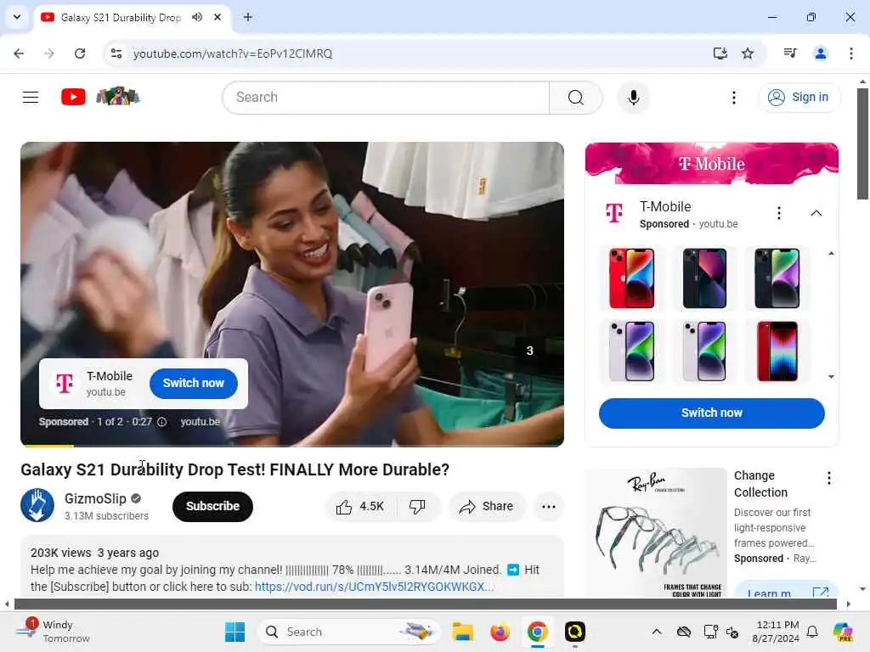Click "203K views 3 years ago" text
This screenshot has height=652, width=870.
[95, 553]
